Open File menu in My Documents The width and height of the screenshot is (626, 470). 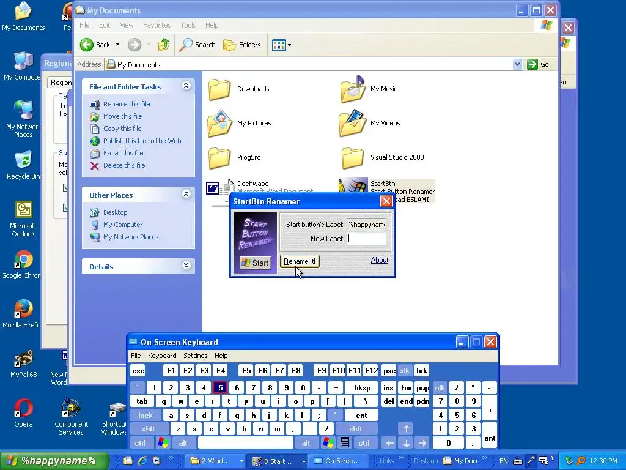(x=84, y=25)
